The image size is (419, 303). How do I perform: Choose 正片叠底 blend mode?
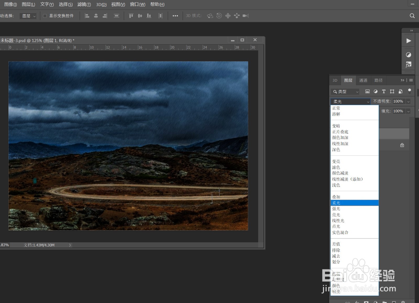(355, 132)
